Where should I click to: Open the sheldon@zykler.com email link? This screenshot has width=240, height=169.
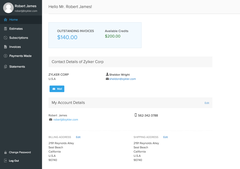(x=122, y=79)
